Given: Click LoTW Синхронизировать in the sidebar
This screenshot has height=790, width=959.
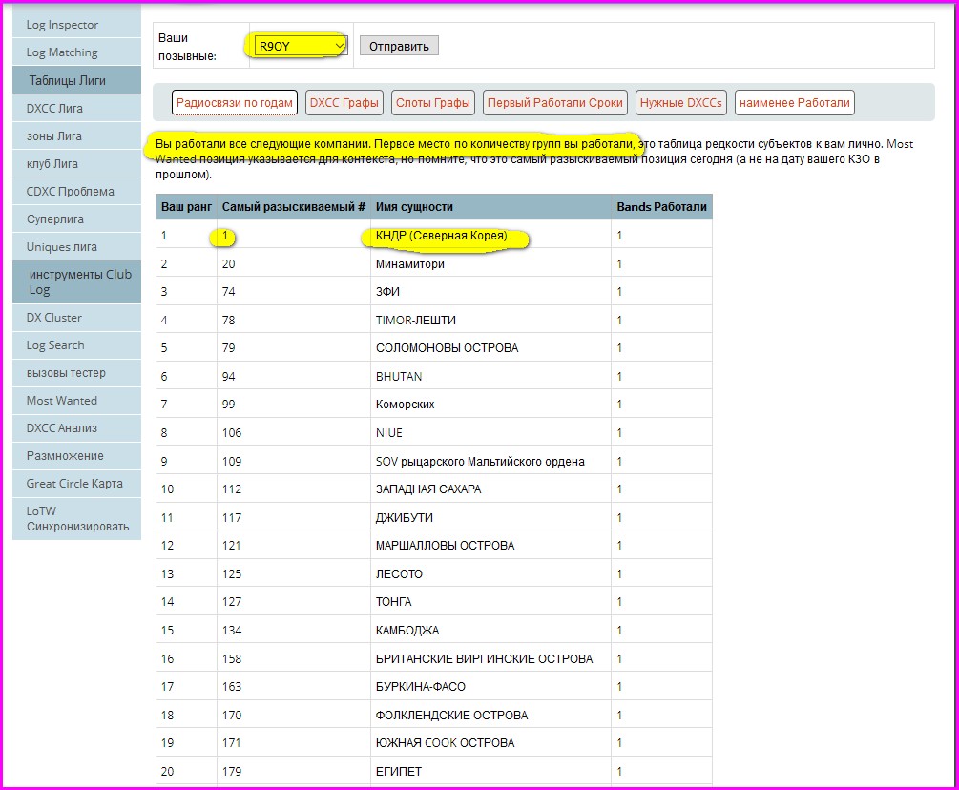Looking at the screenshot, I should 76,519.
